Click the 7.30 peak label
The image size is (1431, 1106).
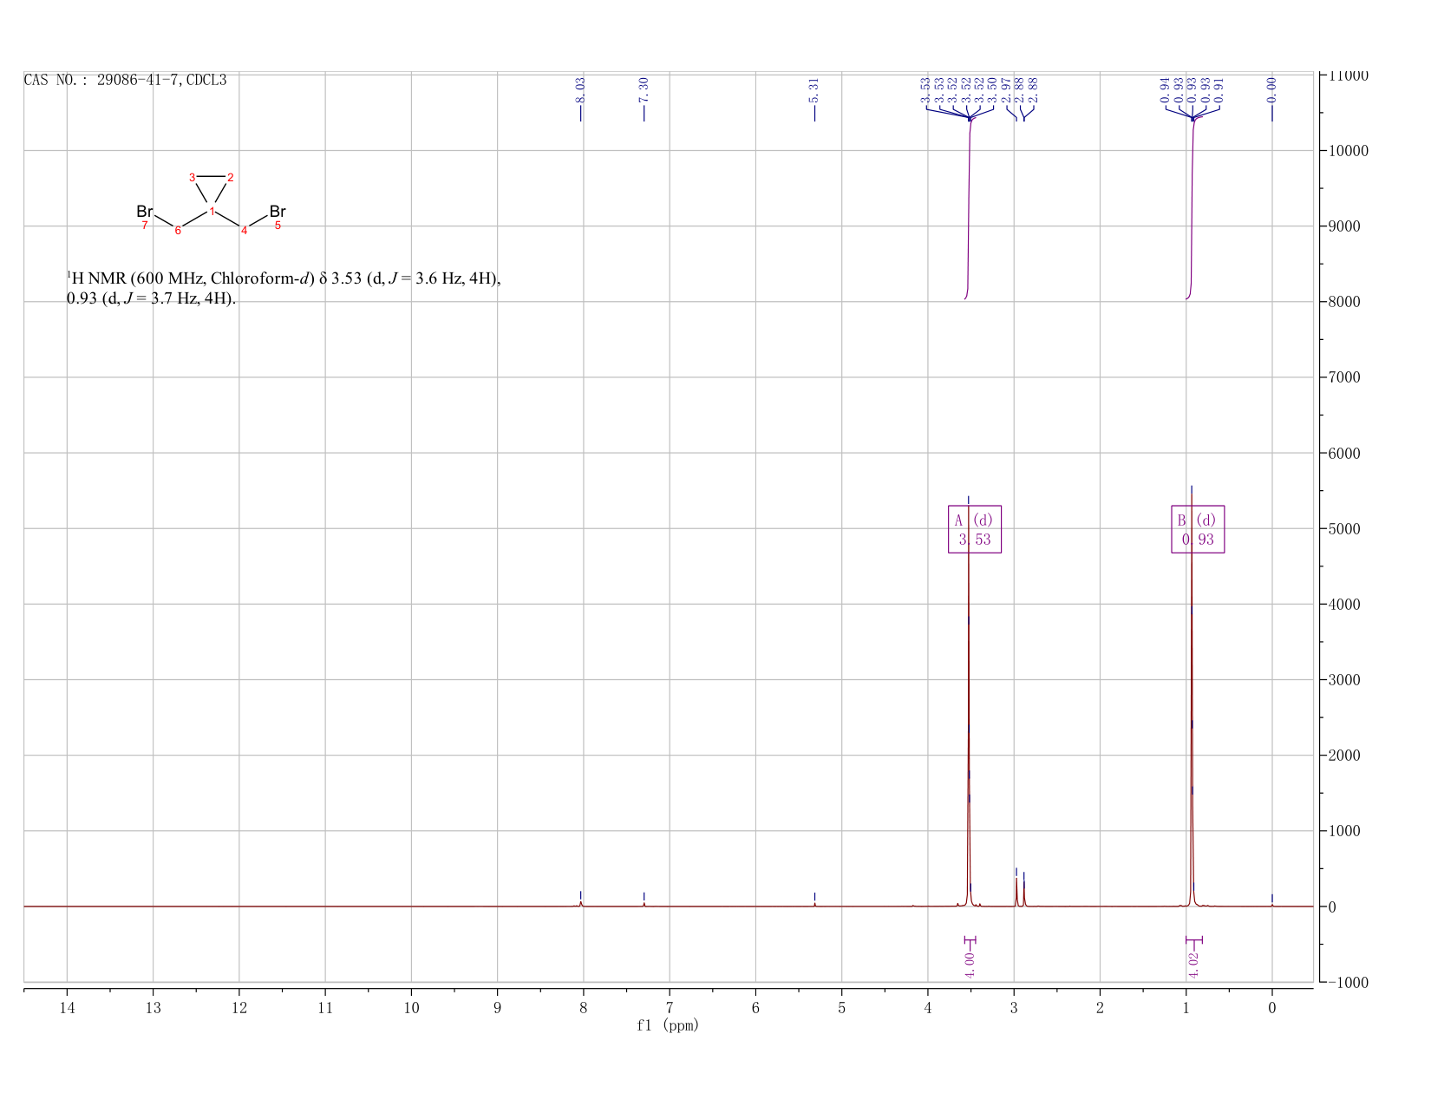click(644, 88)
